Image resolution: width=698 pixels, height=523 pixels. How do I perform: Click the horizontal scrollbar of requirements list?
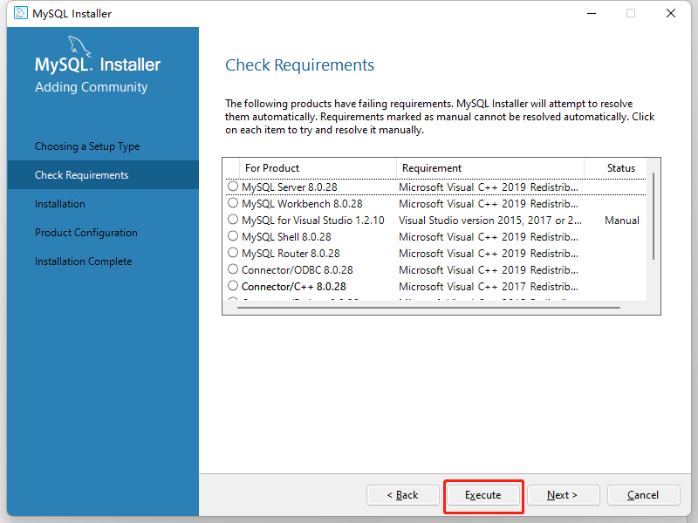pos(428,308)
